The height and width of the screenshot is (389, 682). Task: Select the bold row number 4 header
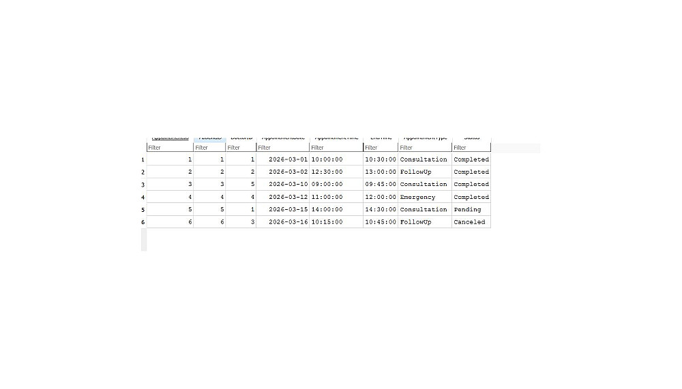click(143, 198)
